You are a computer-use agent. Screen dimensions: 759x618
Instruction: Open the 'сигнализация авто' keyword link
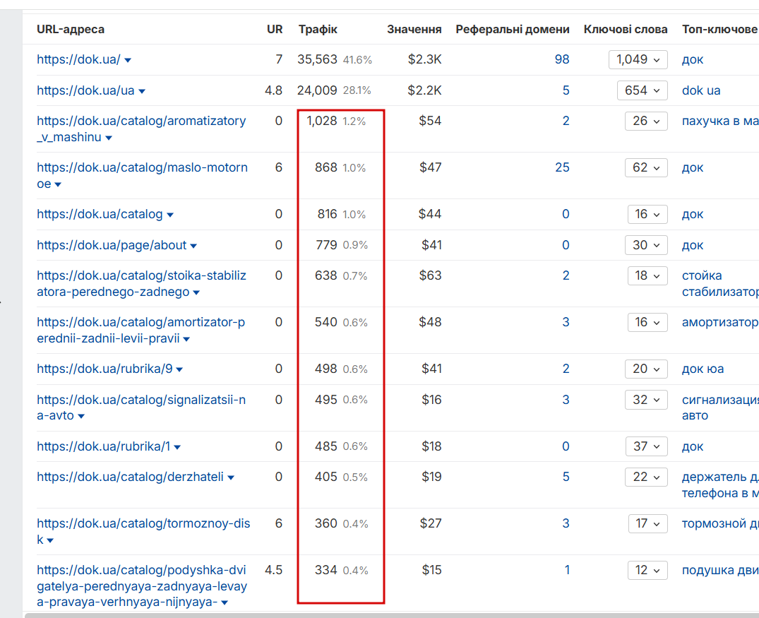(720, 408)
